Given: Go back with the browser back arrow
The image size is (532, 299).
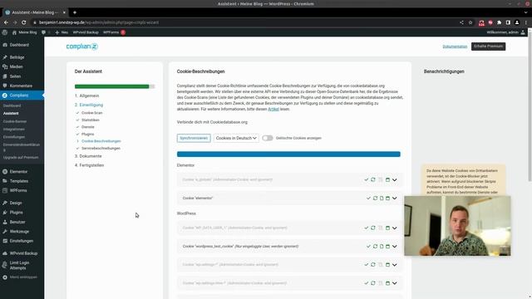Looking at the screenshot, I should point(6,22).
